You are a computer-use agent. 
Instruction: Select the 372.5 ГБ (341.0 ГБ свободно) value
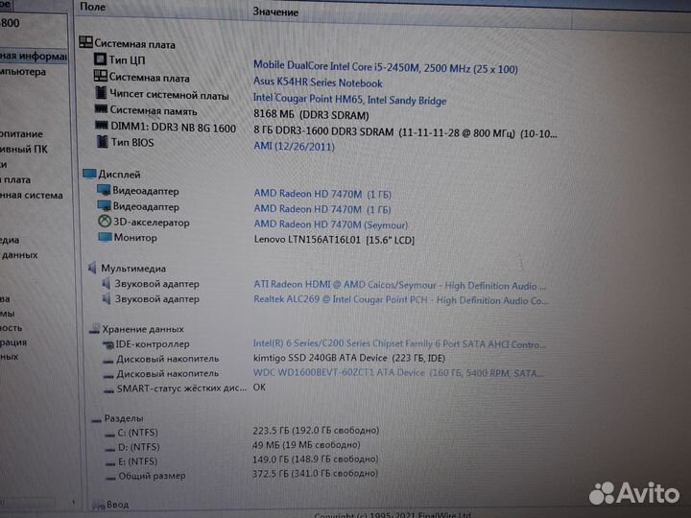315,474
